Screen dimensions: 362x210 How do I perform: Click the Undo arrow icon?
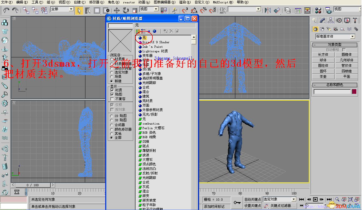point(6,10)
